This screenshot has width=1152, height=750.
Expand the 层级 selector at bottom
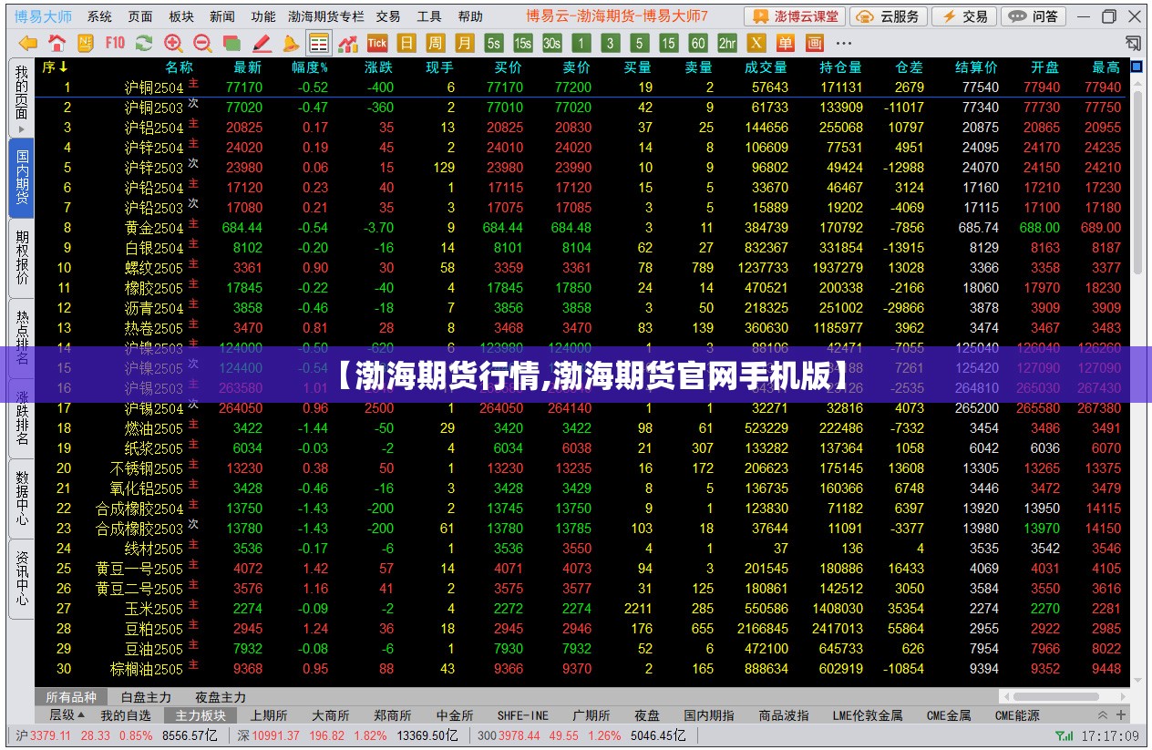(x=67, y=715)
